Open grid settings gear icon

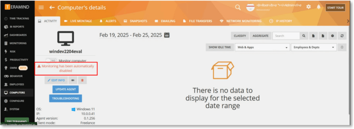click(332, 36)
